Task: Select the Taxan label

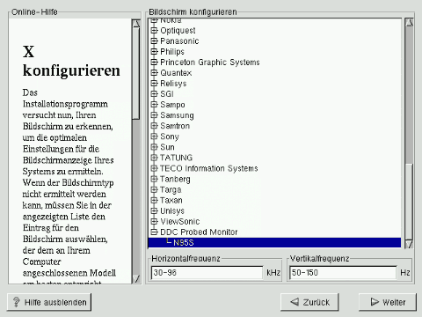Action: (x=171, y=200)
